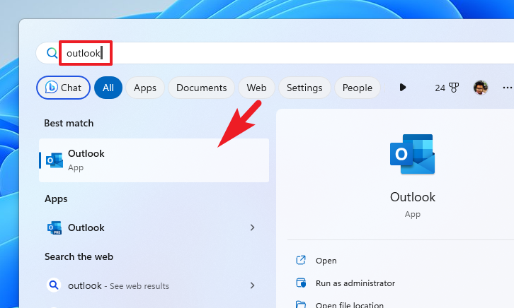Expand the outlook web result chevron
This screenshot has height=308, width=514.
253,285
